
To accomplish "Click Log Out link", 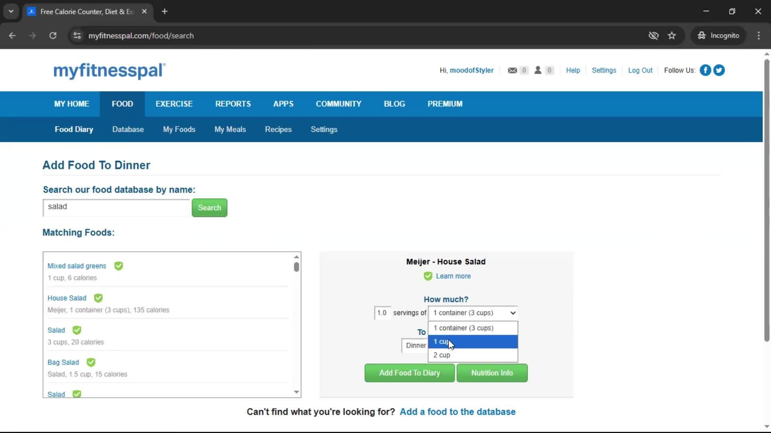I will (x=640, y=71).
